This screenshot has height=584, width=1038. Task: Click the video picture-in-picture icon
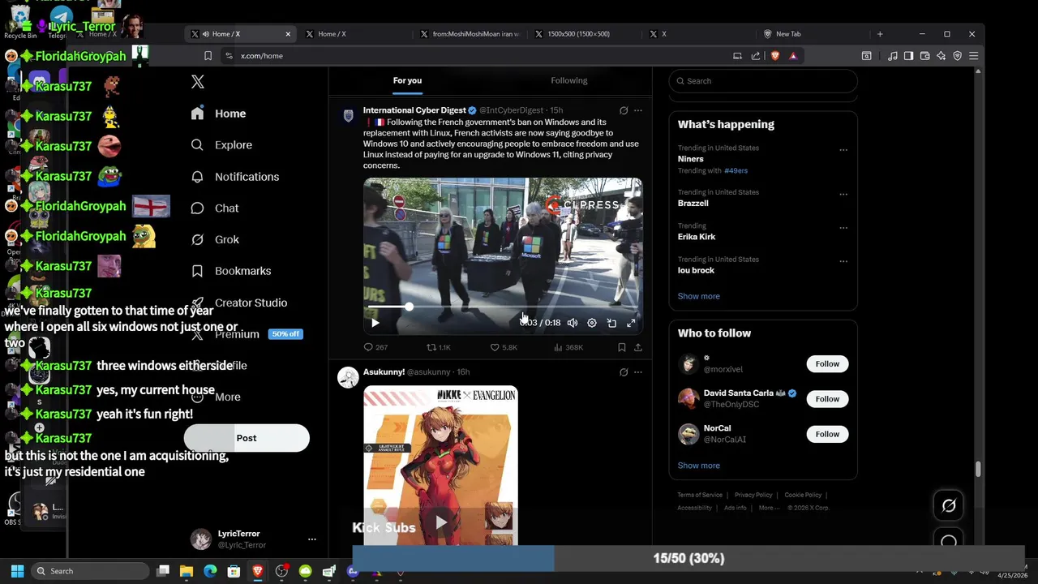pyautogui.click(x=611, y=323)
